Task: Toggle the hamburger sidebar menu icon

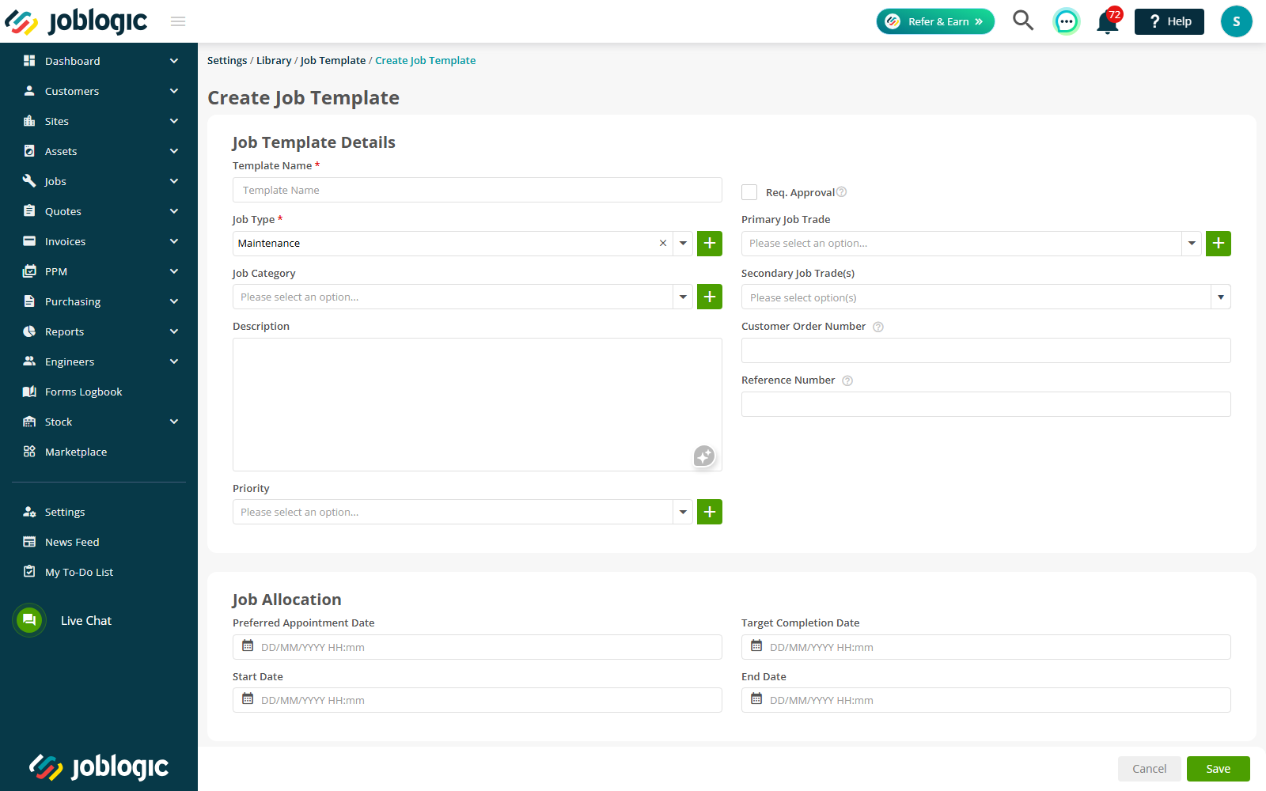Action: click(x=178, y=21)
